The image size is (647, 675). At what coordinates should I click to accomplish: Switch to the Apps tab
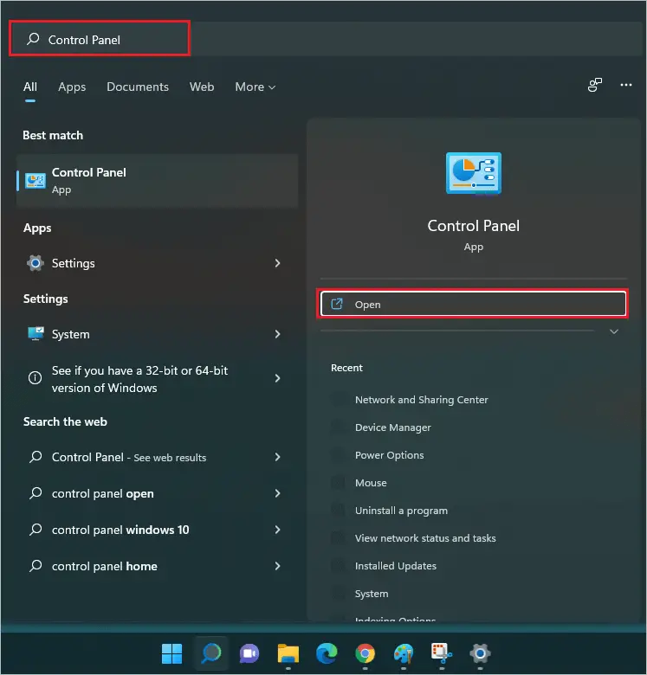pyautogui.click(x=72, y=87)
